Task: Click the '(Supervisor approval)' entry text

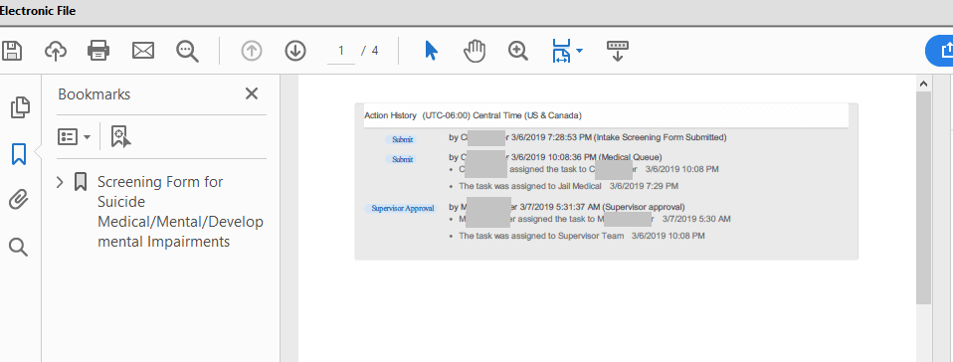Action: click(x=644, y=207)
